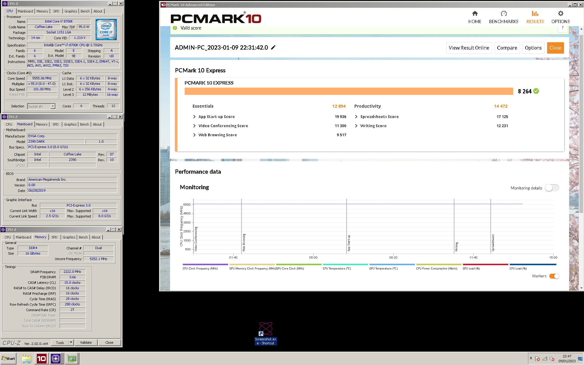This screenshot has width=584, height=365.
Task: Click the Uncore Frequency value 5252.1 MHz
Action: click(x=99, y=259)
